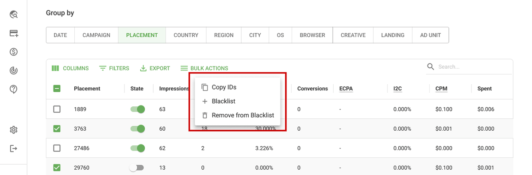Viewport: 532px width, 175px height.
Task: Click the $0.006 spent value
Action: coord(486,109)
